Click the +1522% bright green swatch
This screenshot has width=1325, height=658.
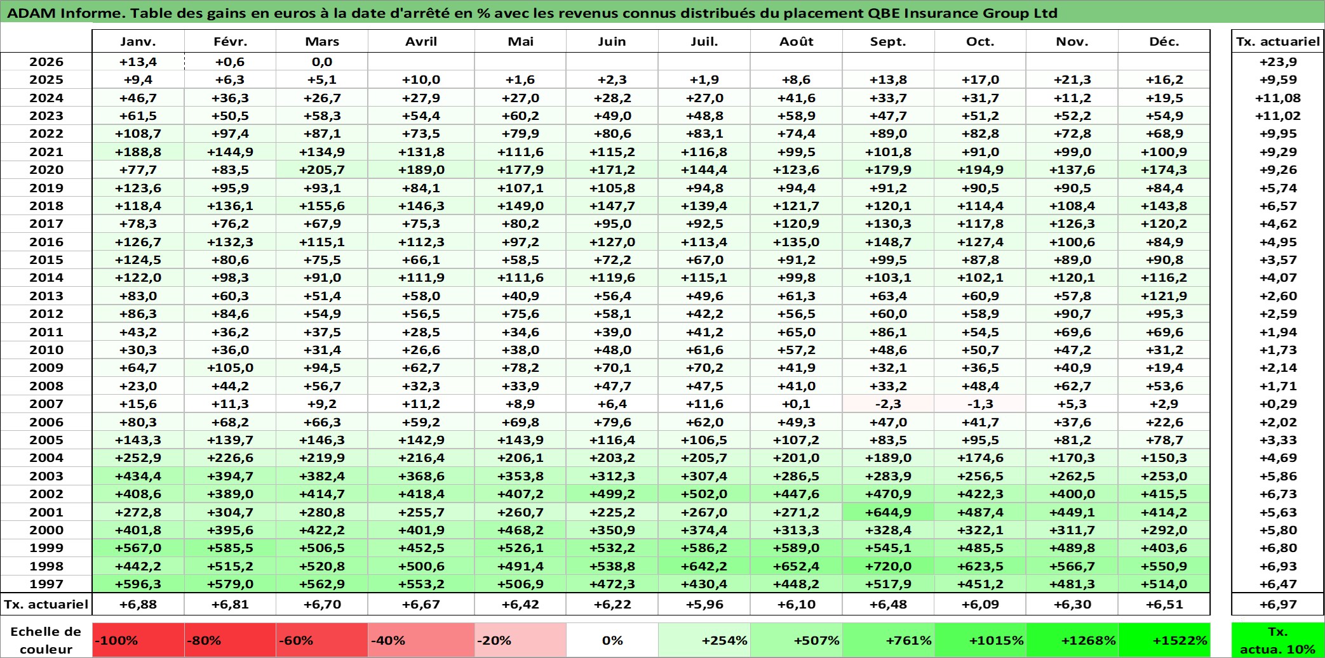click(1164, 640)
